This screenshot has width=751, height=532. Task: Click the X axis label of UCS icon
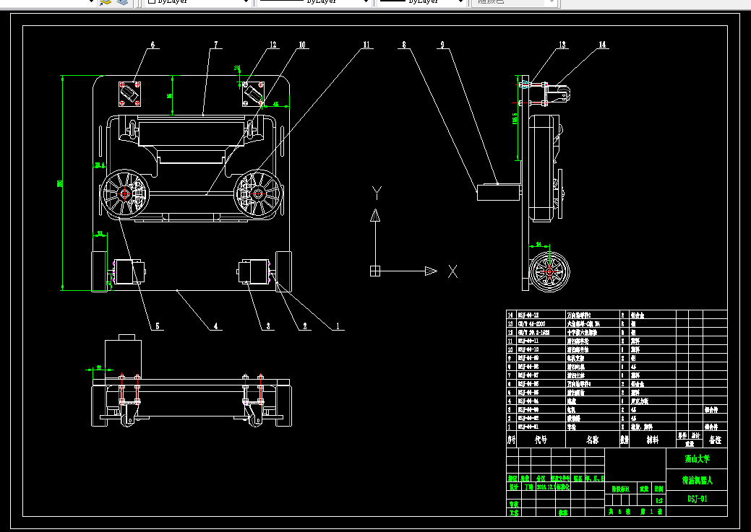click(x=452, y=271)
